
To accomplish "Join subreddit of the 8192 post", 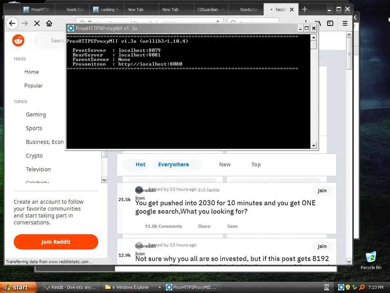I will tap(322, 246).
